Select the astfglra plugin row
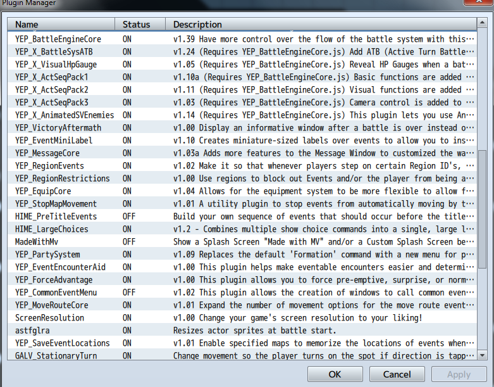 coord(242,331)
